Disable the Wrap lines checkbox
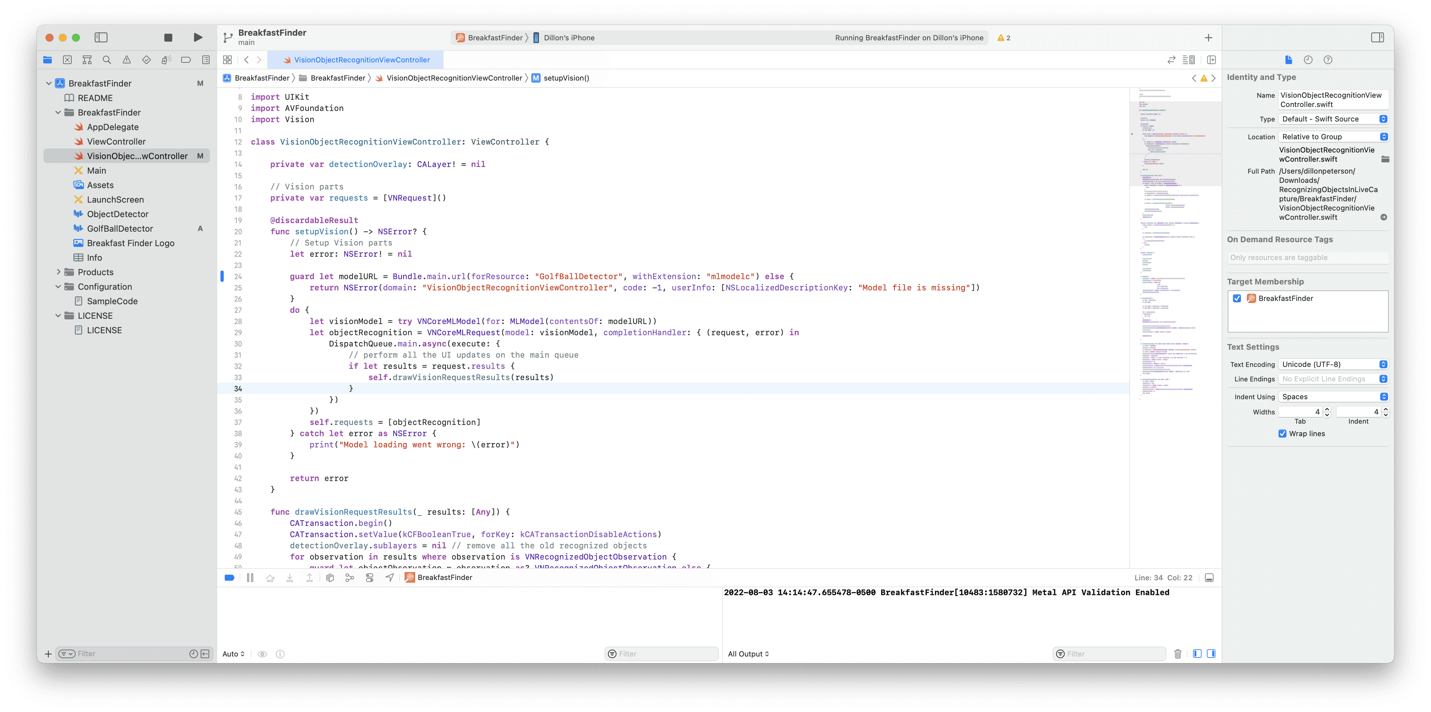Viewport: 1431px width, 712px height. [1282, 434]
